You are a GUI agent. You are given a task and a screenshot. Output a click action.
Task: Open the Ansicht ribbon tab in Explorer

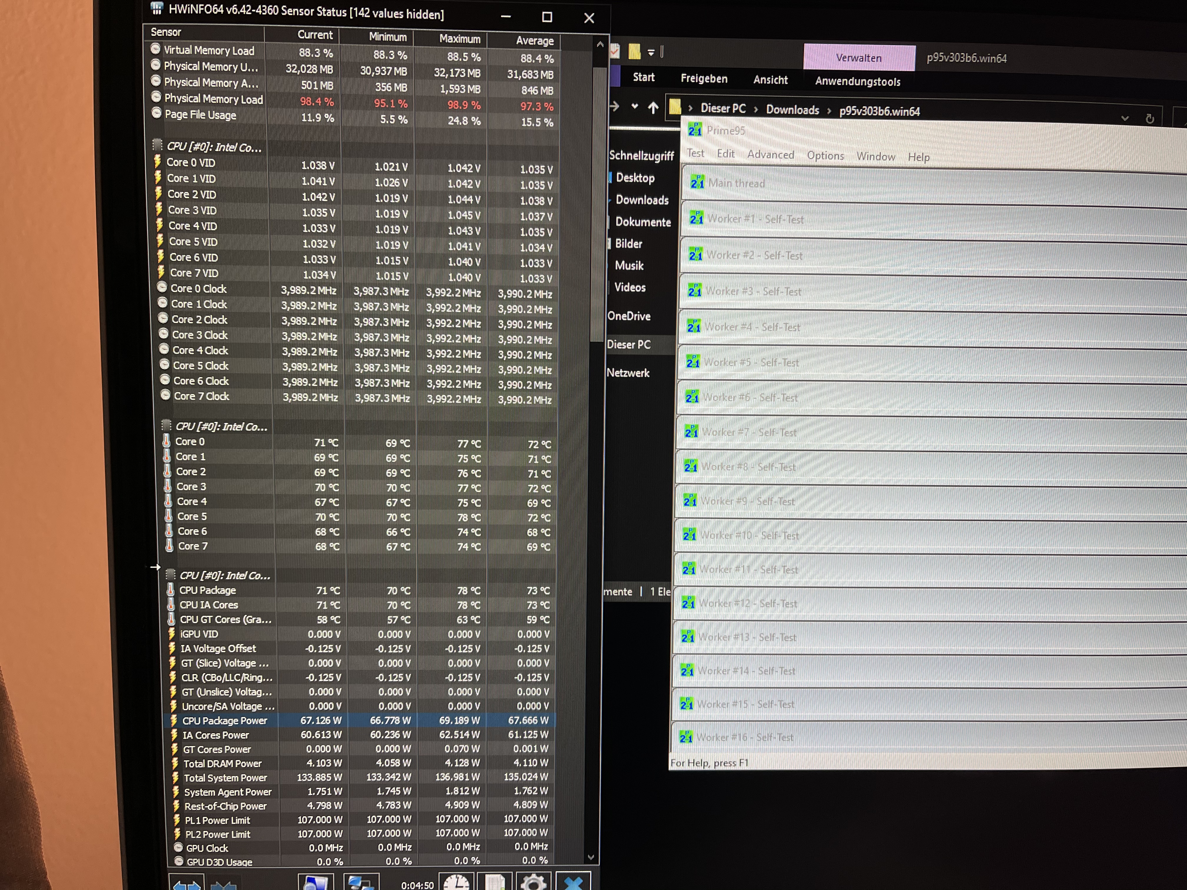click(x=771, y=79)
